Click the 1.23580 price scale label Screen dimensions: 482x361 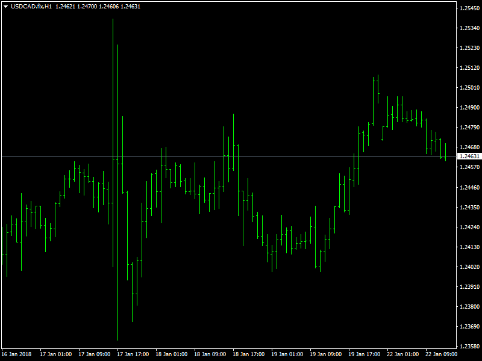coord(469,347)
